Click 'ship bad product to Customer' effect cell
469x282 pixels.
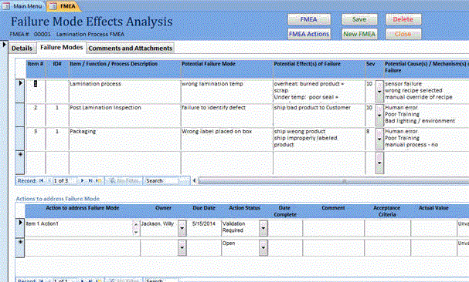tap(319, 115)
